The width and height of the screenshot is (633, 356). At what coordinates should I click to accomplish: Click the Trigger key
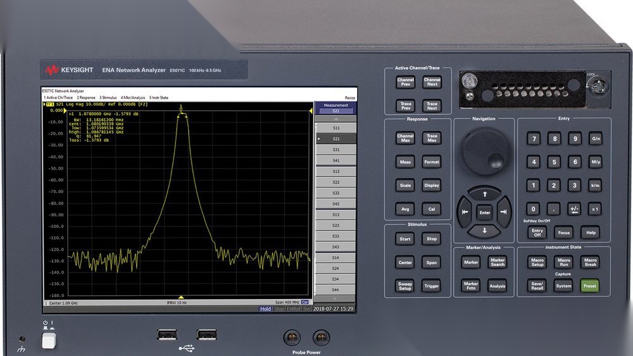click(432, 286)
